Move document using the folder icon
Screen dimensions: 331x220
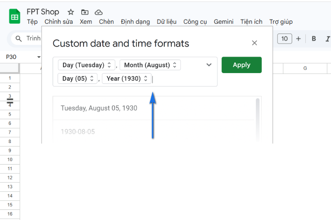[85, 12]
